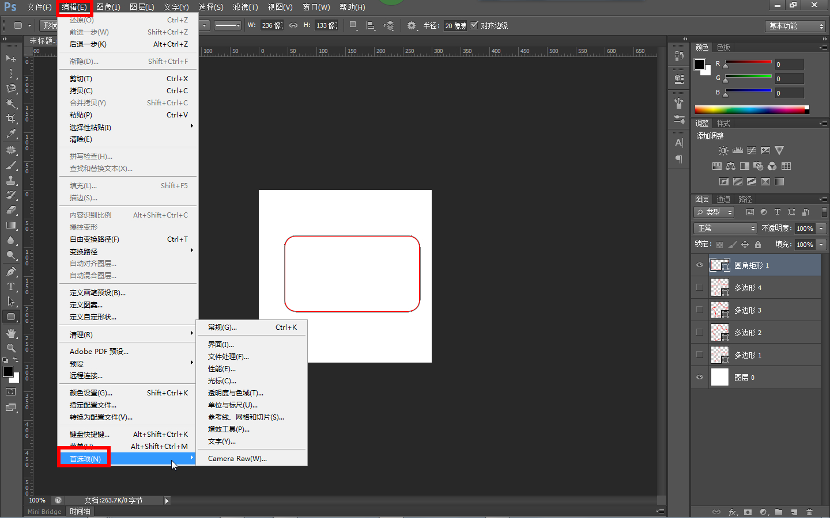Image resolution: width=830 pixels, height=518 pixels.
Task: Select the Zoom tool
Action: [x=11, y=348]
